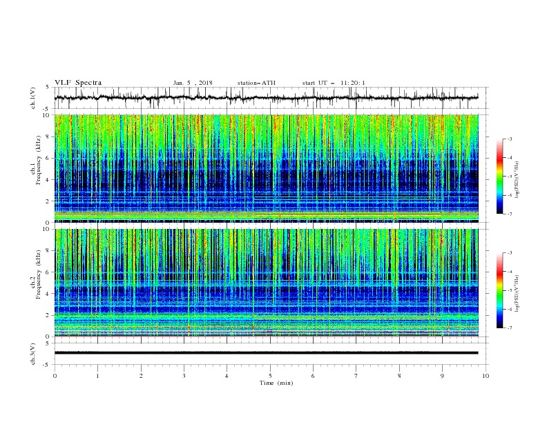Click the -3 label on ch.1 colorbar
Viewport: 547px width, 422px height.
pos(510,139)
